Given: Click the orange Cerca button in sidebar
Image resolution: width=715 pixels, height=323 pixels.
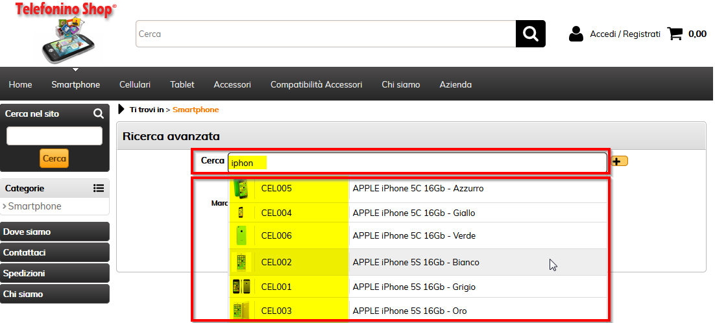Looking at the screenshot, I should coord(55,158).
